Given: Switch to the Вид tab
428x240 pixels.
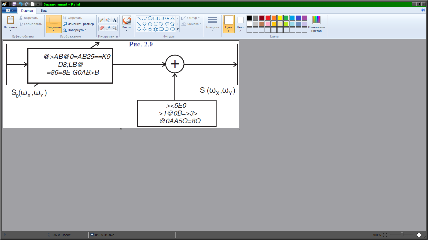Looking at the screenshot, I should point(44,11).
